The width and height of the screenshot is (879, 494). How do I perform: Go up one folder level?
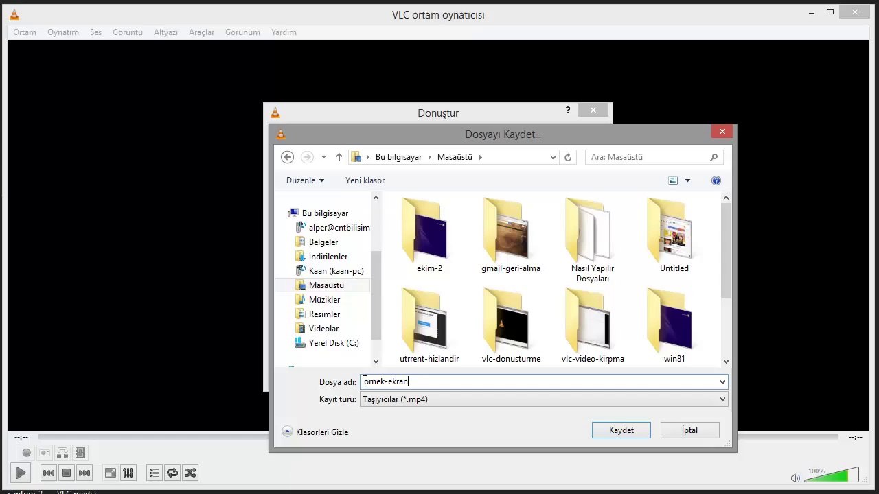[339, 157]
